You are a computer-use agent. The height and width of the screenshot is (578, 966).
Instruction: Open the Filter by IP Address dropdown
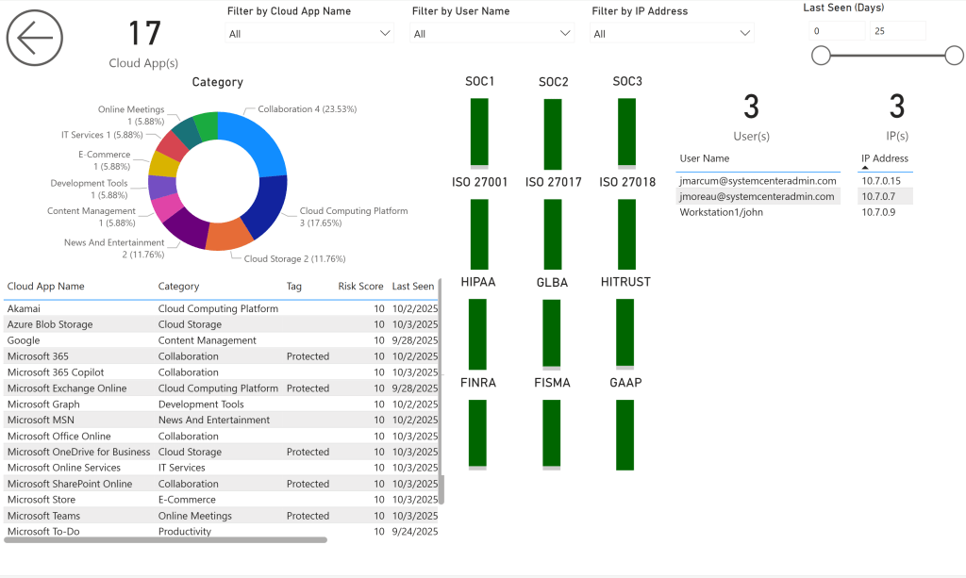tap(673, 33)
